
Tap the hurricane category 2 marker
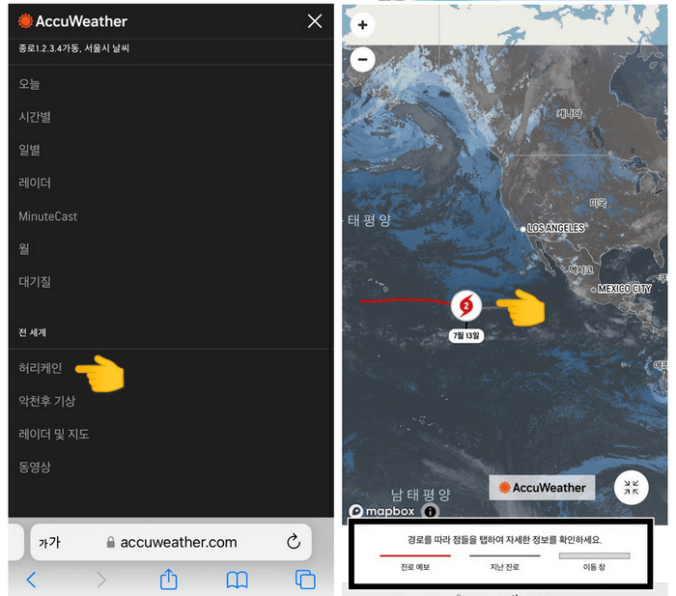[x=466, y=305]
